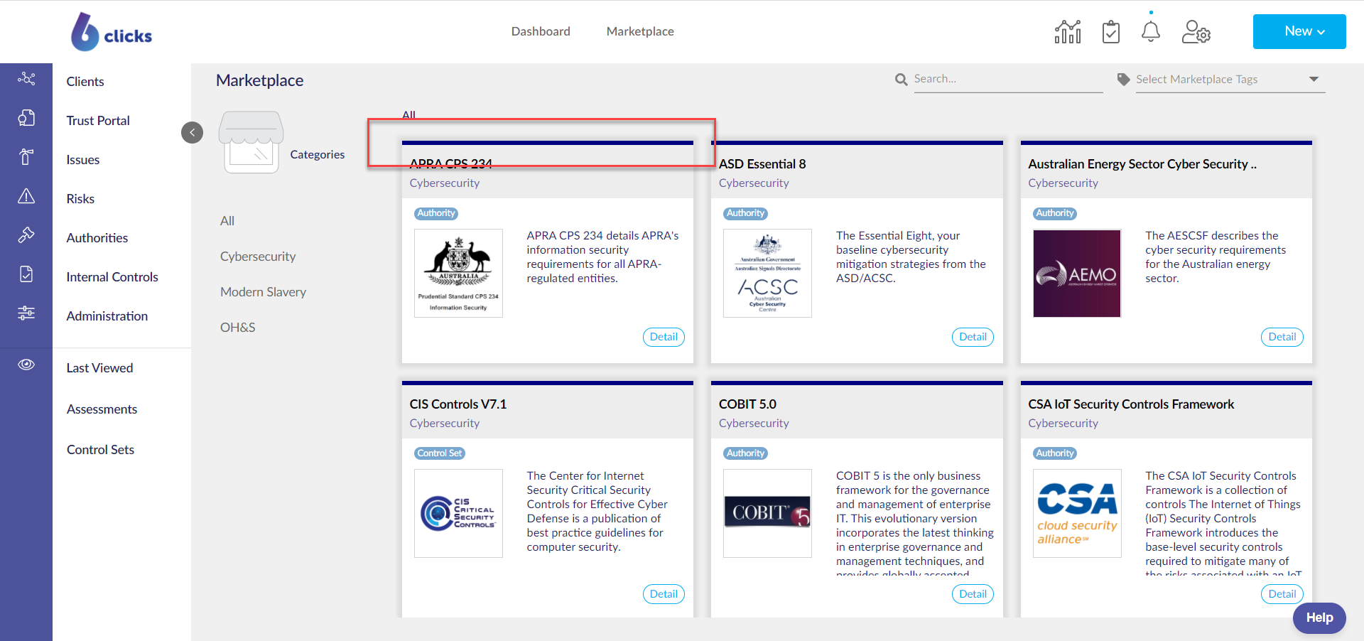This screenshot has width=1364, height=641.
Task: Open the tasks clipboard icon
Action: tap(1111, 32)
